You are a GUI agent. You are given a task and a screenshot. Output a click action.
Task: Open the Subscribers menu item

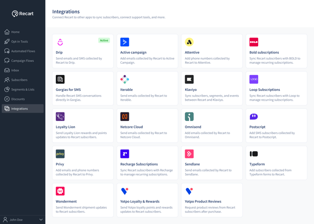(22, 80)
